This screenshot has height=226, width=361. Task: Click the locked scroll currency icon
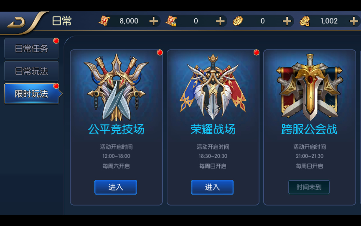[x=171, y=21]
